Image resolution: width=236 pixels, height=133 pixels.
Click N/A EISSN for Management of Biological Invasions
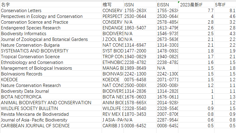pyautogui.click(x=167, y=68)
